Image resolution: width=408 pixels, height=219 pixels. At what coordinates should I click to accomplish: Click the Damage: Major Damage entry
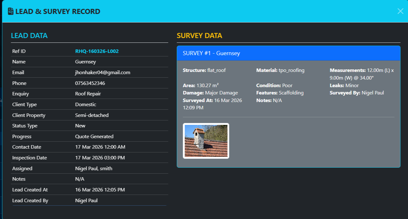[x=210, y=93]
